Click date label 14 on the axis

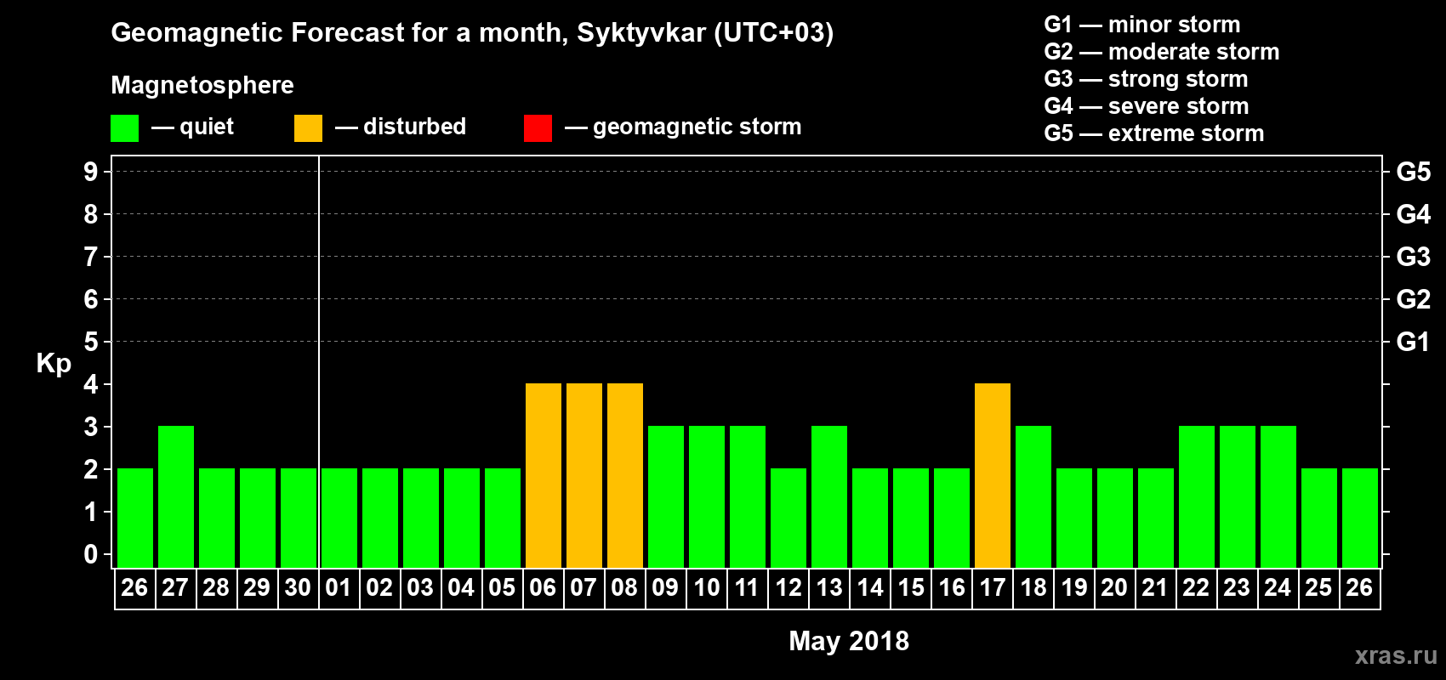(870, 587)
